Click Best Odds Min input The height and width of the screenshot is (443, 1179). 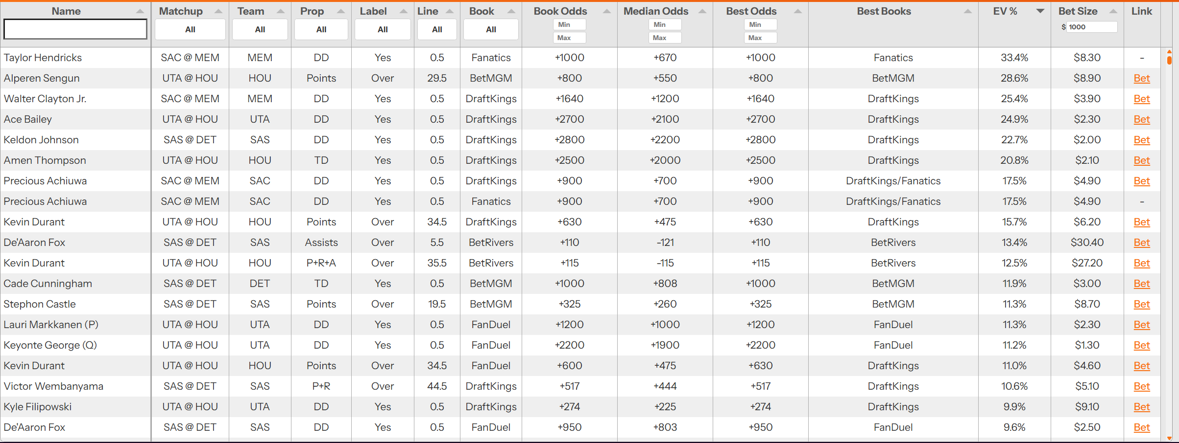[x=760, y=24]
